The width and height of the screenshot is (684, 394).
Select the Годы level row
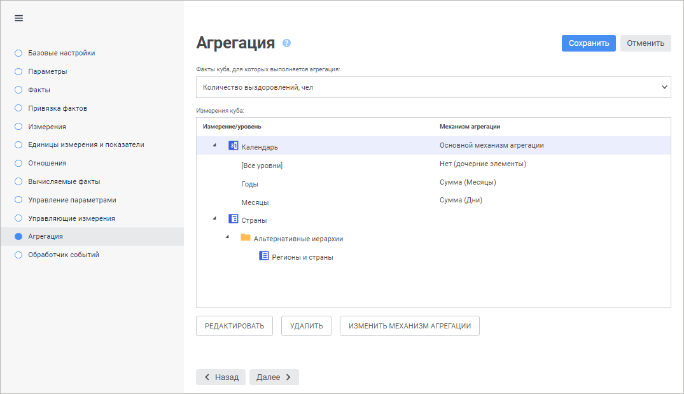click(250, 184)
